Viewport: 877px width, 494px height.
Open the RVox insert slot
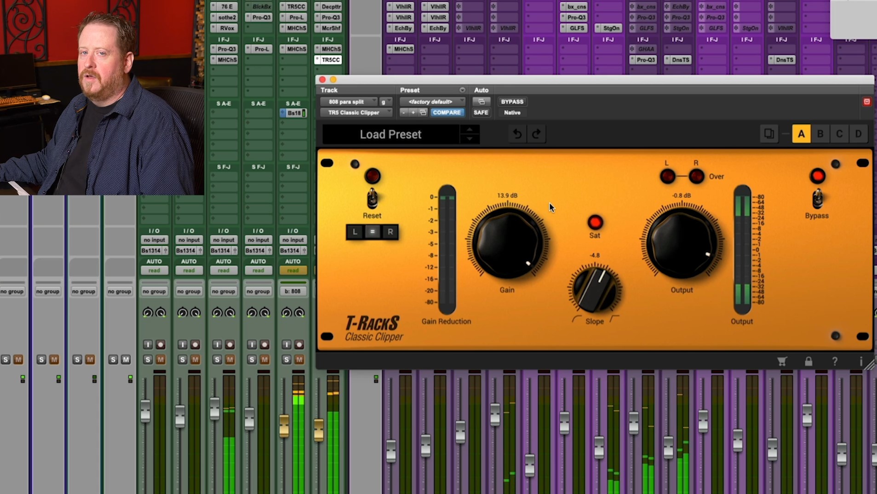(224, 28)
